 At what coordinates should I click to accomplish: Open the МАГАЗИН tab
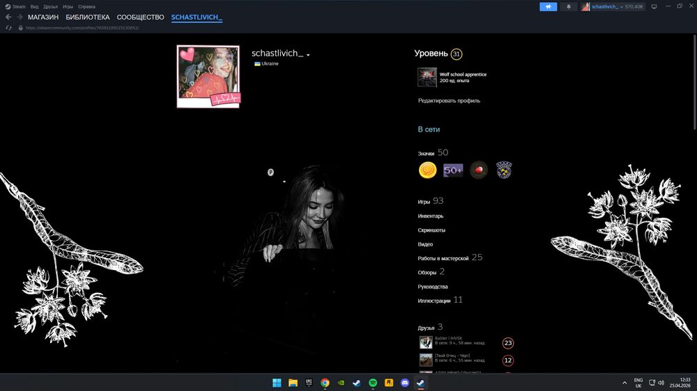click(43, 17)
